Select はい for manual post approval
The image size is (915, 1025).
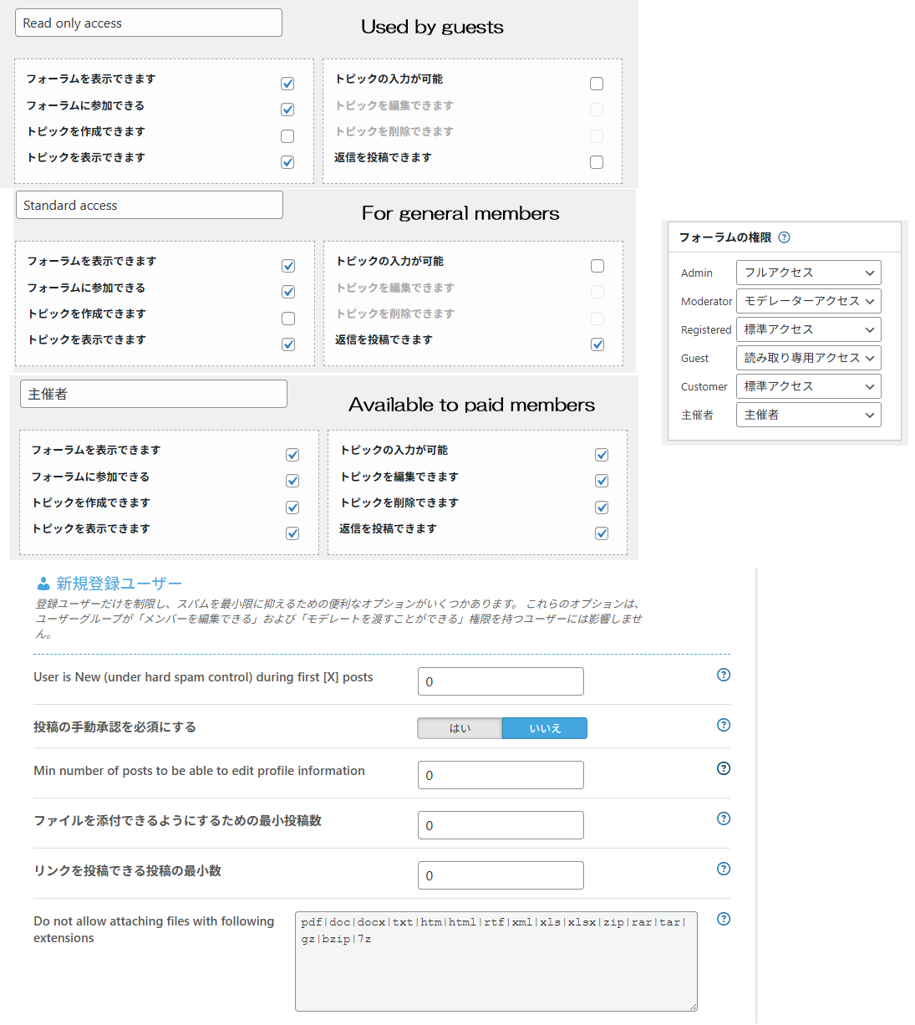(x=460, y=728)
